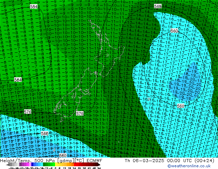Click the 560 label below the circular low
The height and width of the screenshot is (169, 218).
pyautogui.click(x=181, y=106)
